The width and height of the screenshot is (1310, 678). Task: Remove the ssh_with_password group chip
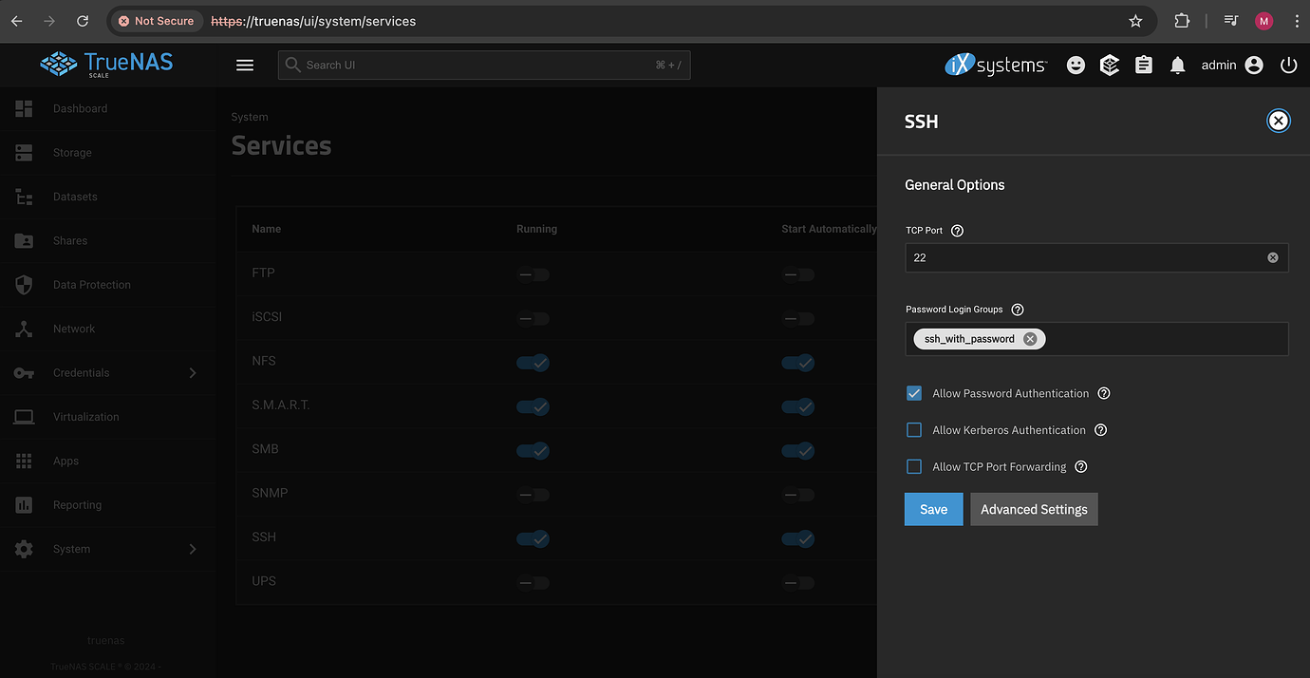tap(1030, 339)
